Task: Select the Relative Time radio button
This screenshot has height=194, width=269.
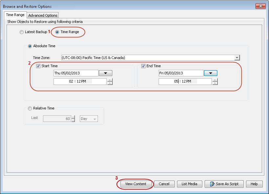Action: 30,108
